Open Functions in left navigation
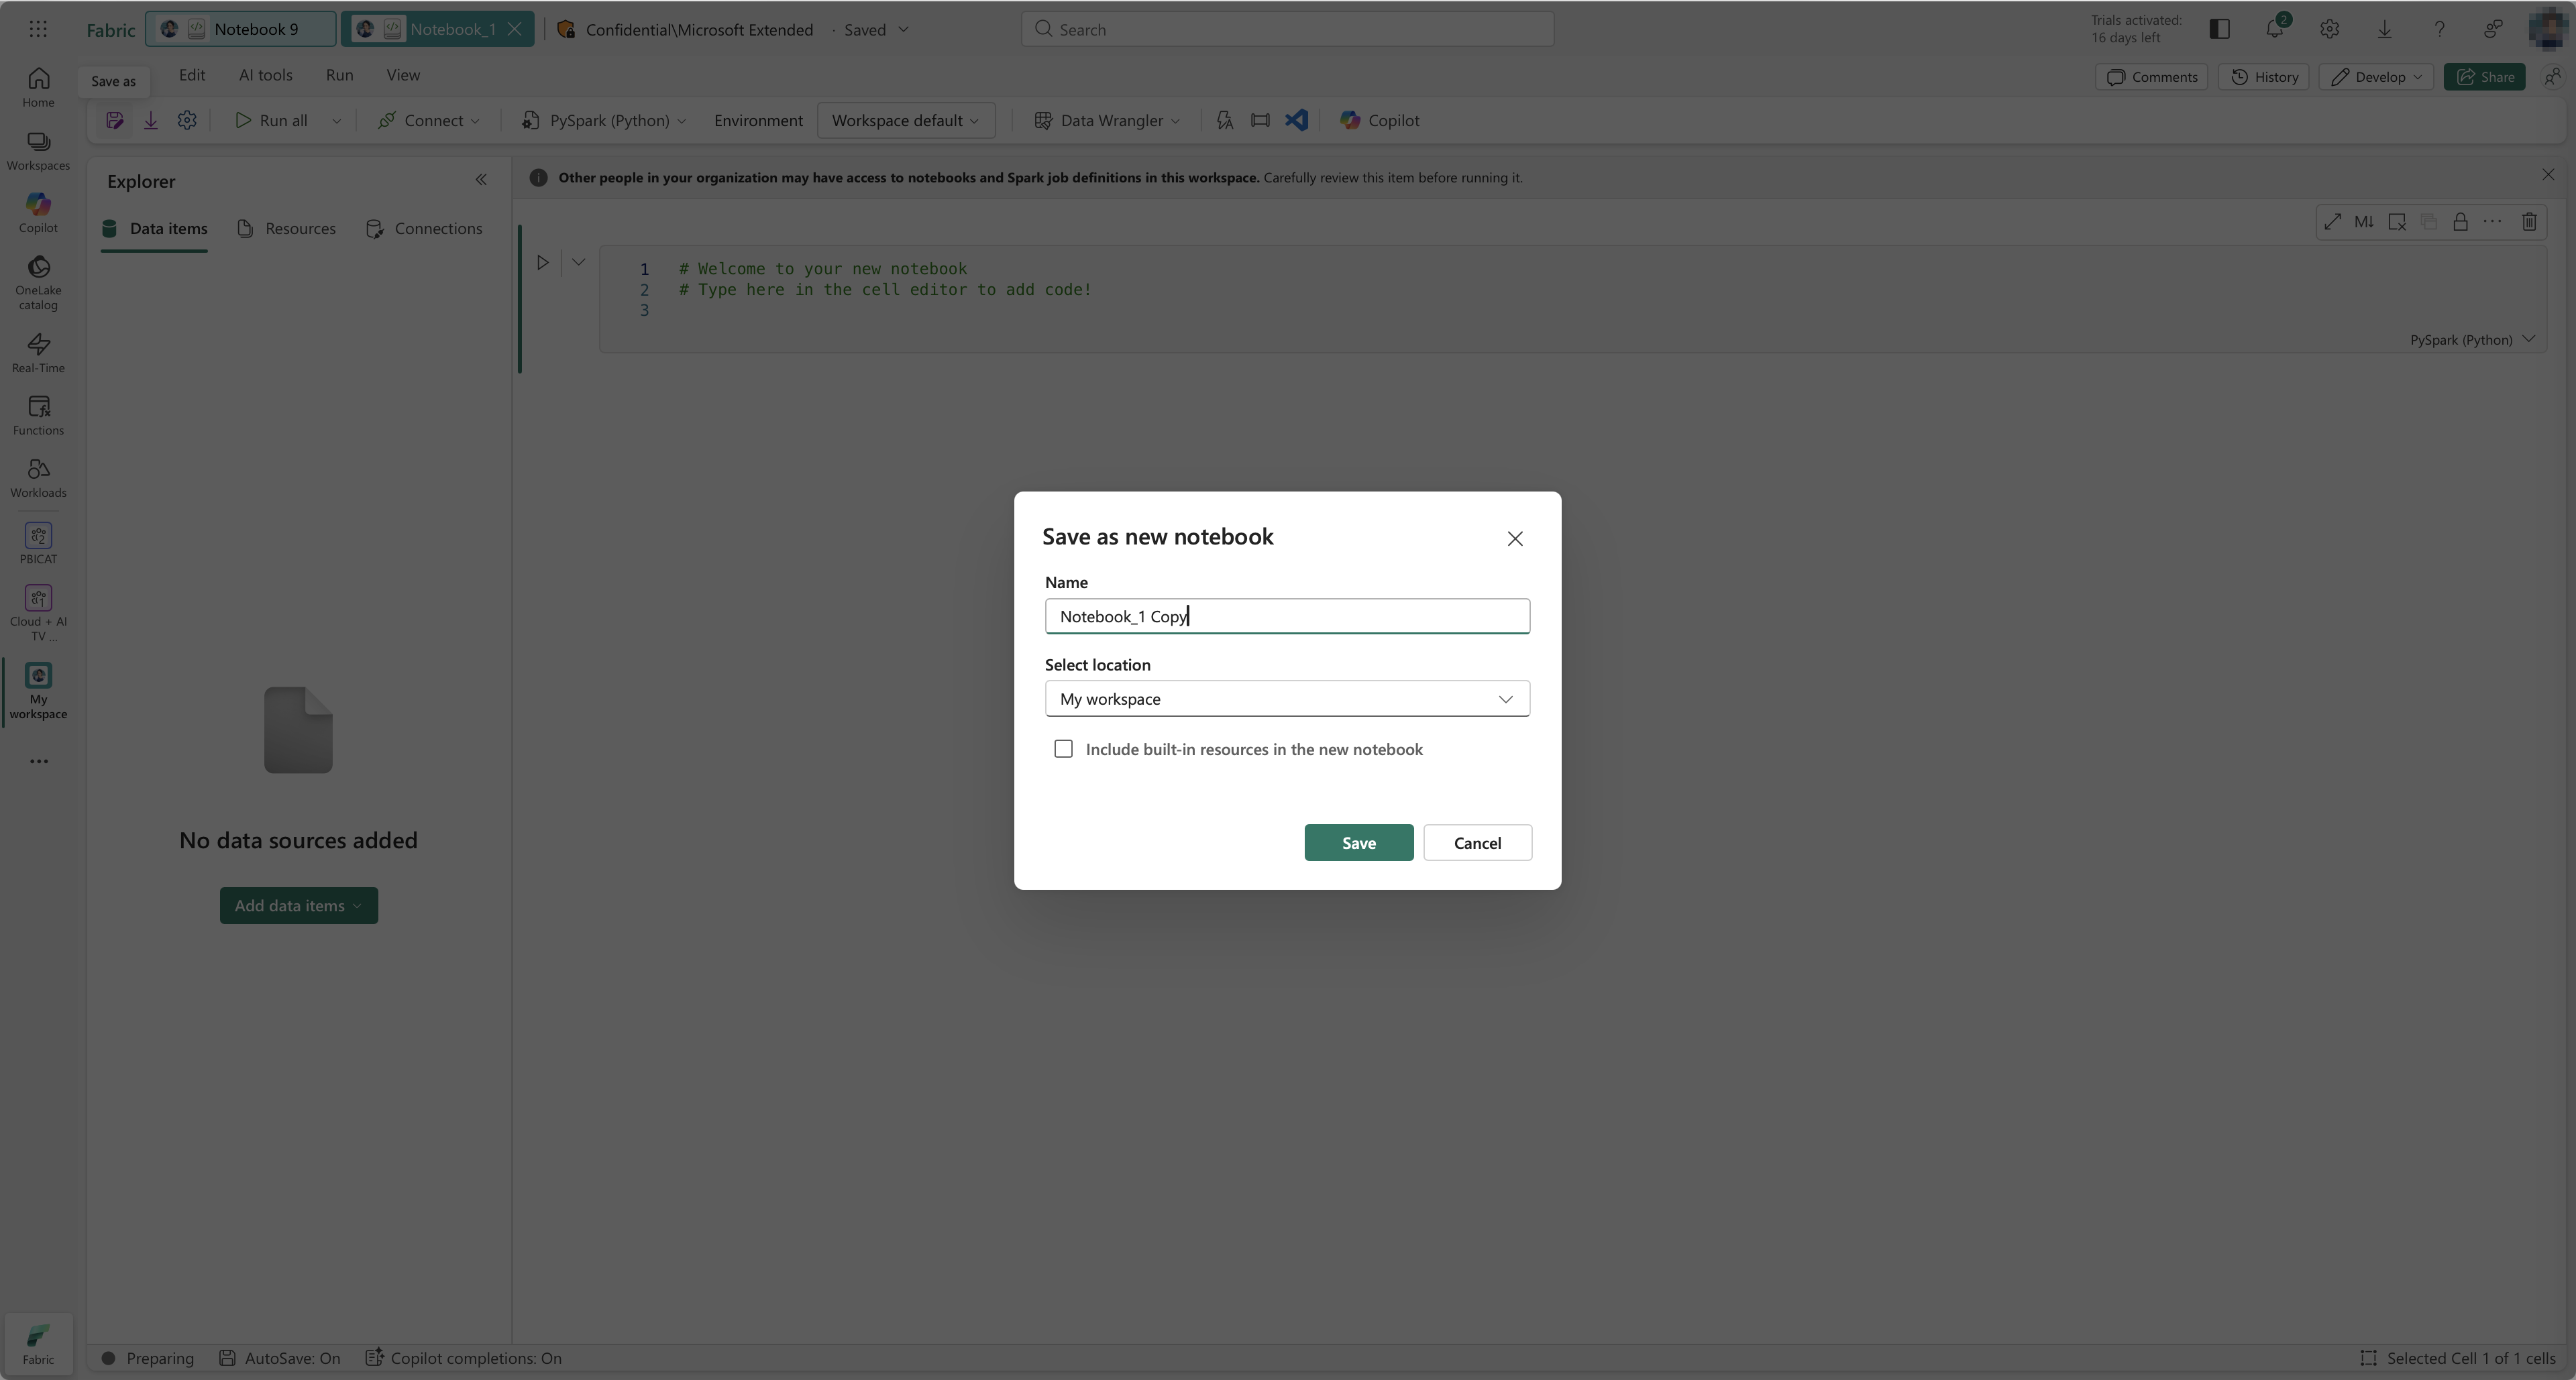This screenshot has width=2576, height=1380. (38, 416)
